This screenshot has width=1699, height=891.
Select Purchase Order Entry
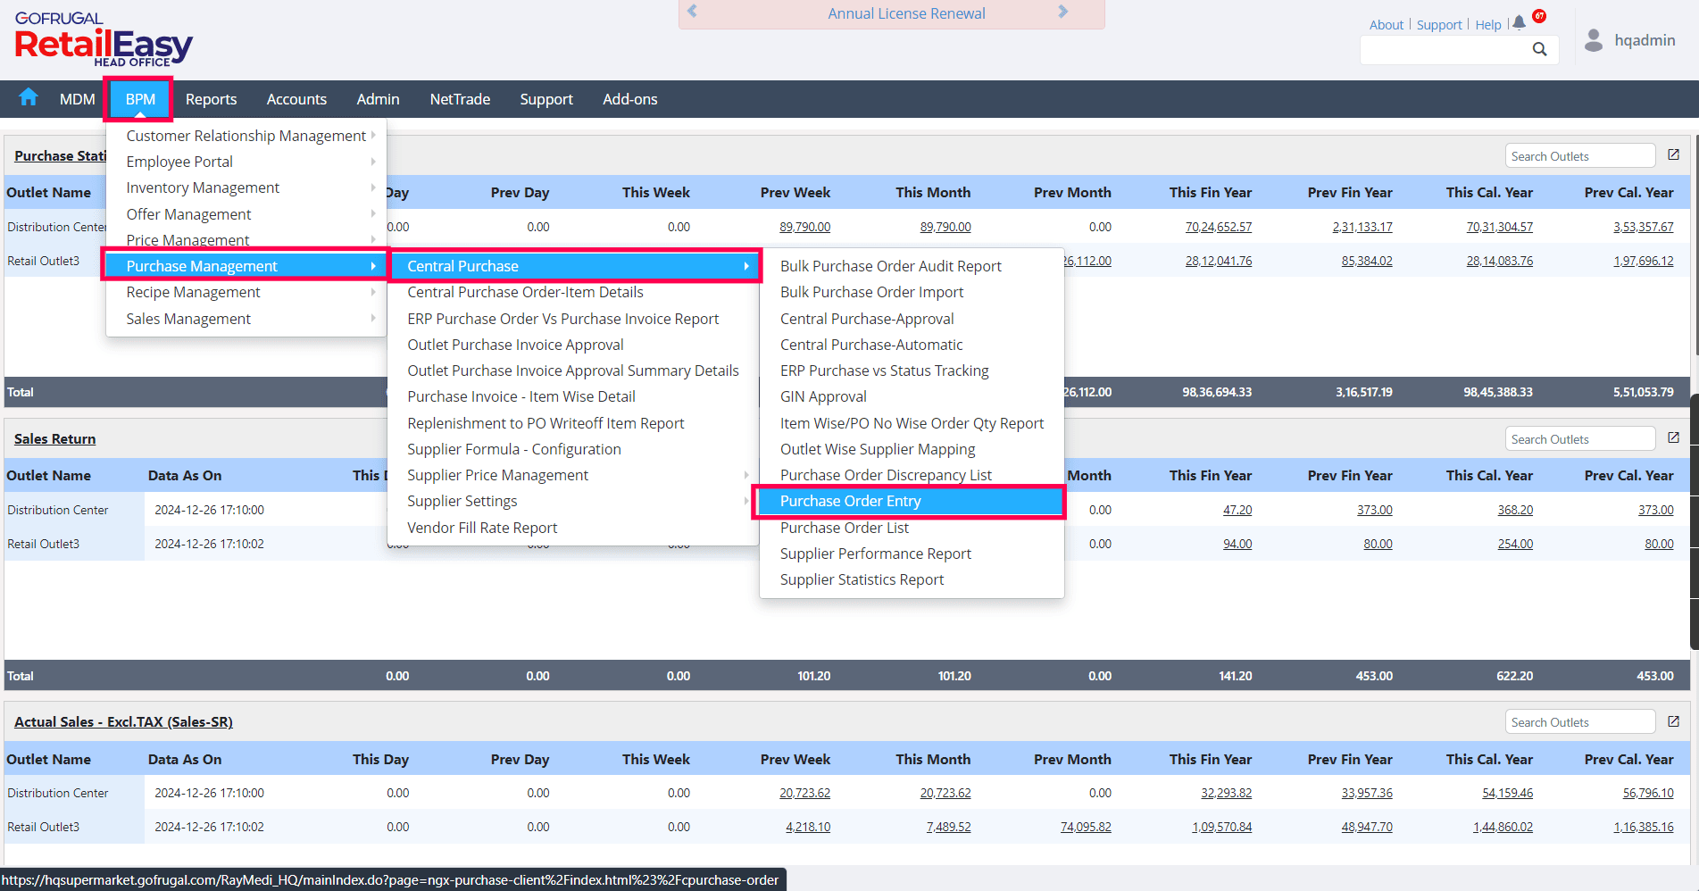(911, 501)
